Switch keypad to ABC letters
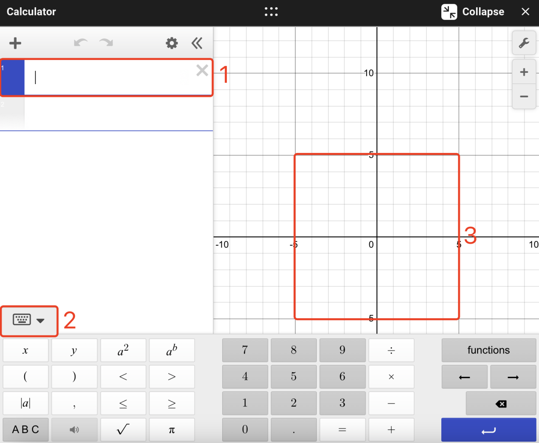The width and height of the screenshot is (539, 443). [x=25, y=430]
